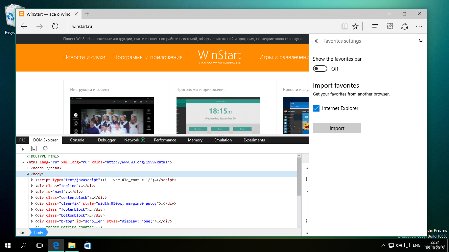Screen dimensions: 449x252
Task: Open the Share icon in Edge toolbar
Action: point(405,27)
